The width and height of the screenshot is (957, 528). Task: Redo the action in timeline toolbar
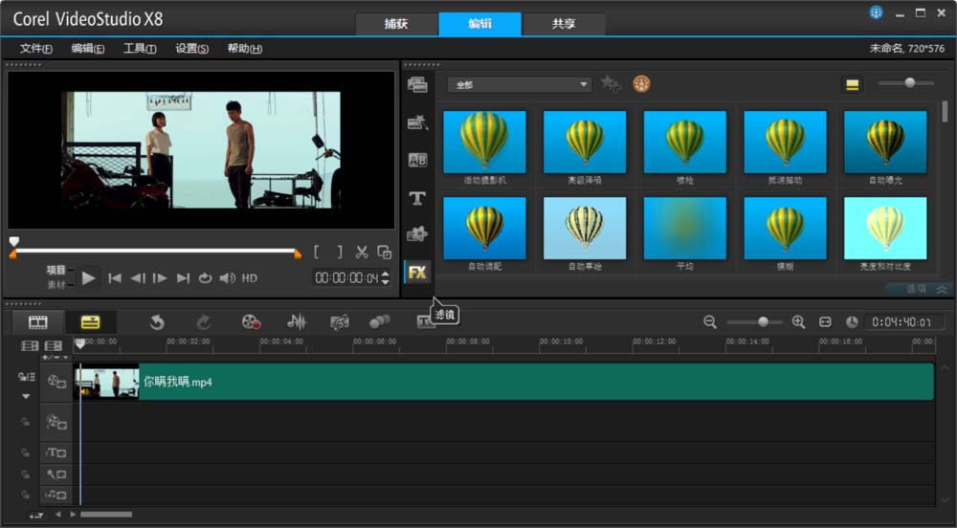pos(204,322)
